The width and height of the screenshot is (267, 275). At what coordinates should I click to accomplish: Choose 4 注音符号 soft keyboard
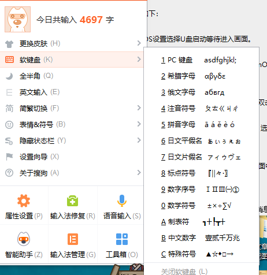pos(201,109)
